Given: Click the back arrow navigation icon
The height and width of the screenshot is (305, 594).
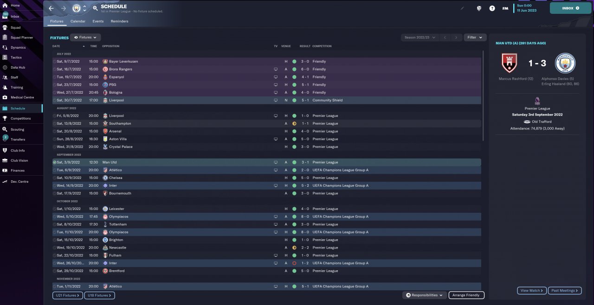Looking at the screenshot, I should click(51, 8).
